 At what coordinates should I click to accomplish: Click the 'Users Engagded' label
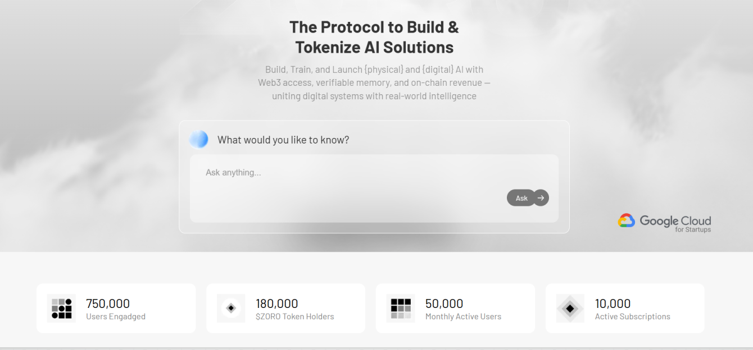[116, 316]
